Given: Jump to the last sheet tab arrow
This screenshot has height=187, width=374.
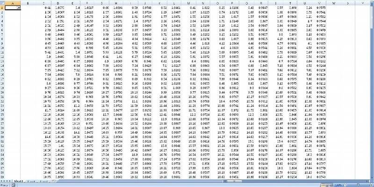Looking at the screenshot, I should [x=10, y=181].
